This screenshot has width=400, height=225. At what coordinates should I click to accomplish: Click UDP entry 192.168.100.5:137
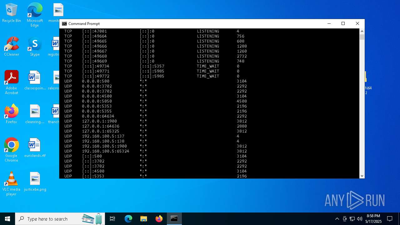pos(103,136)
